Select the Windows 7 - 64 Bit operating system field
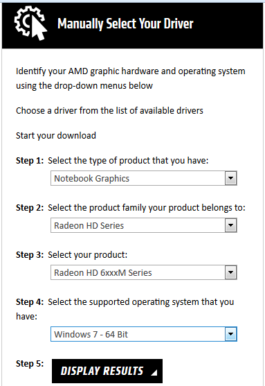This screenshot has width=265, height=386. click(144, 334)
